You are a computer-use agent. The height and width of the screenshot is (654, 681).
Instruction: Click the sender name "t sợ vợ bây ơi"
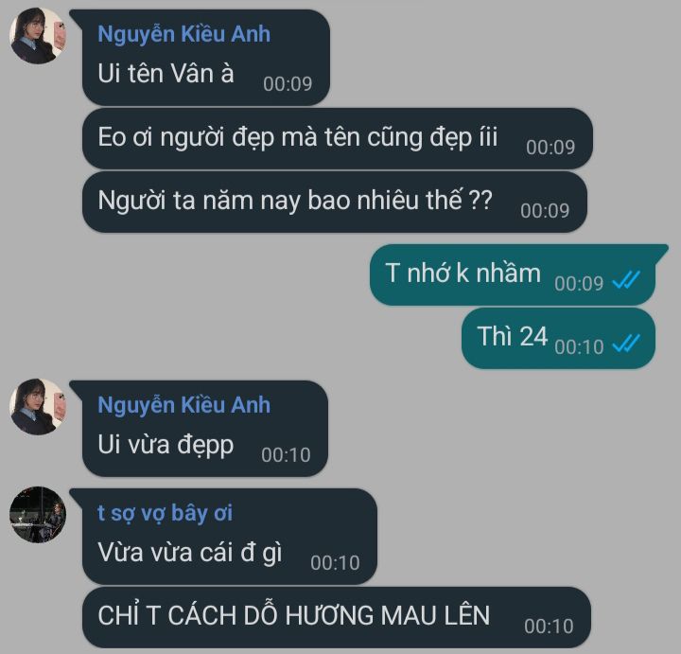(x=165, y=513)
